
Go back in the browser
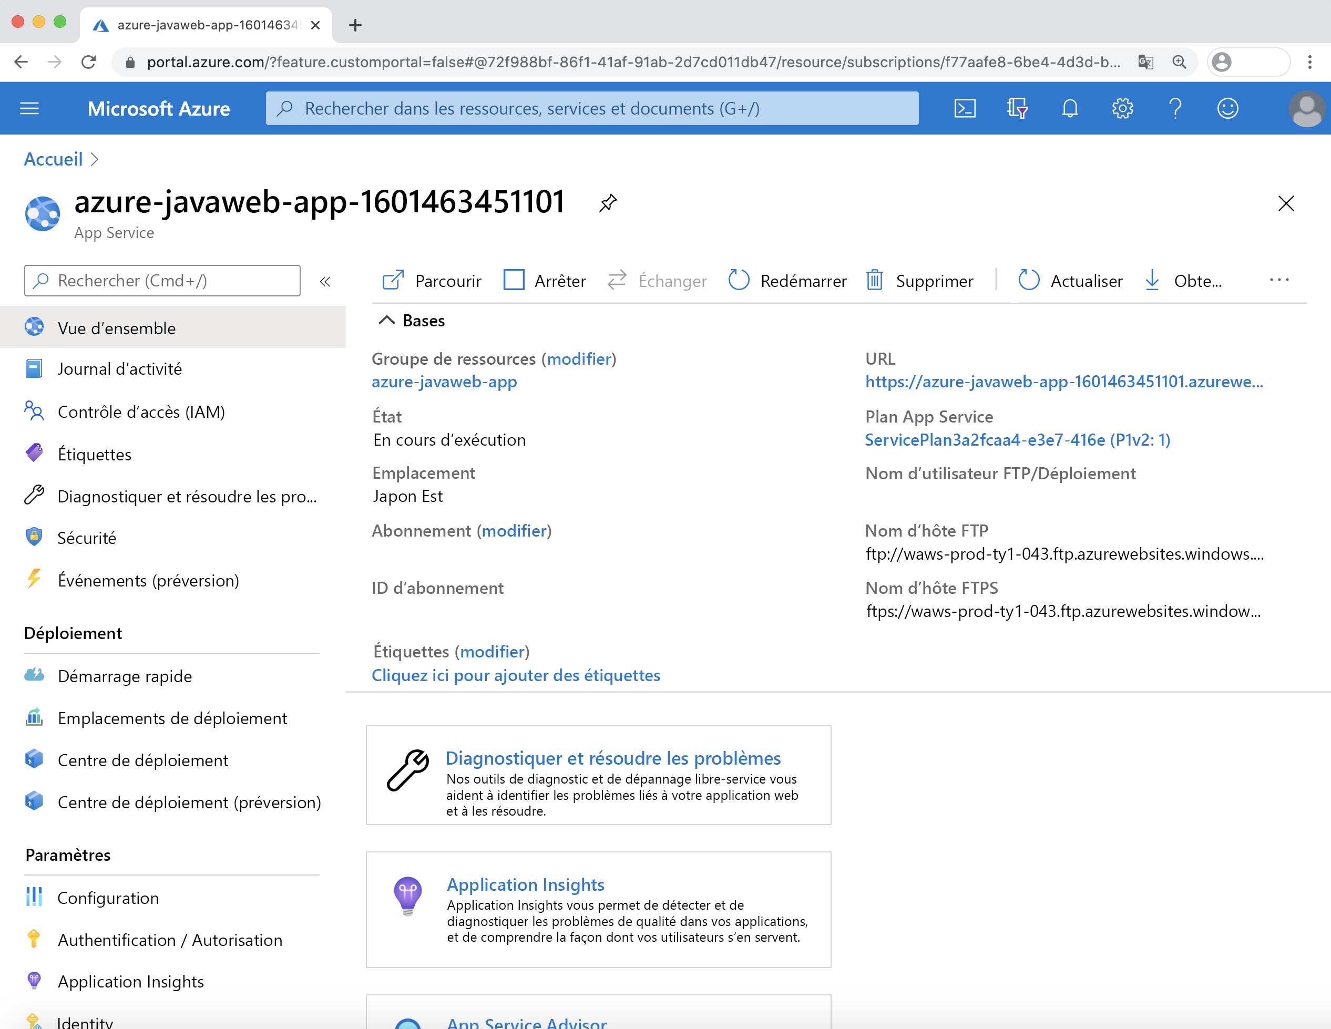pos(21,62)
